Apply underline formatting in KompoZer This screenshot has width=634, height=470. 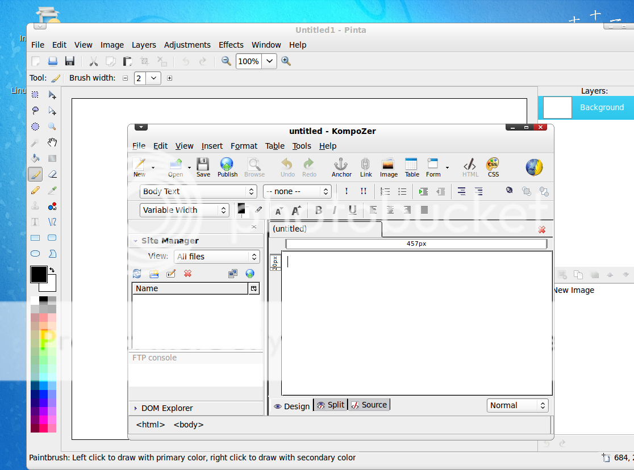[x=353, y=210]
